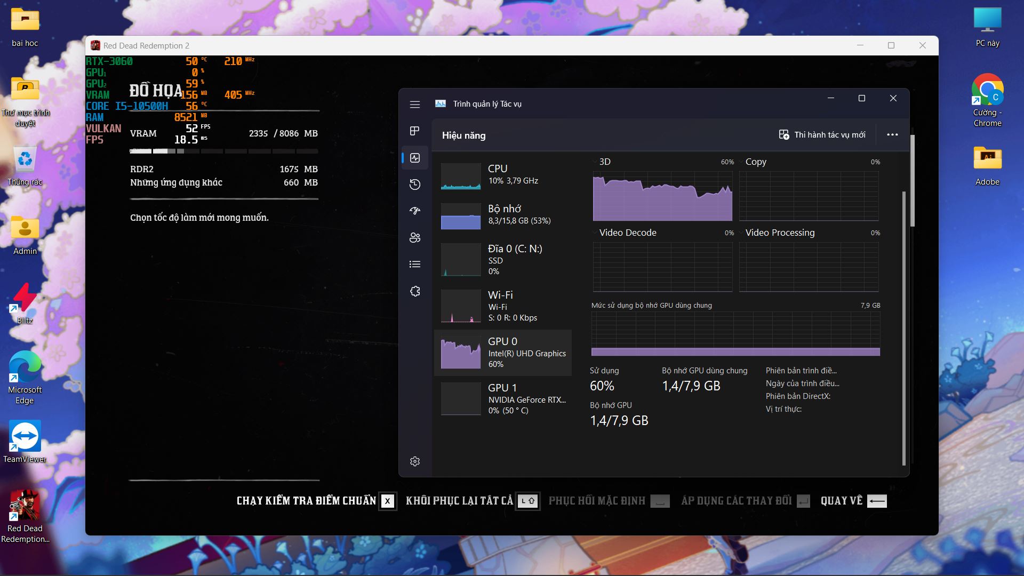Open the Copy graph engine dropdown
Viewport: 1024px width, 576px height.
(x=753, y=162)
